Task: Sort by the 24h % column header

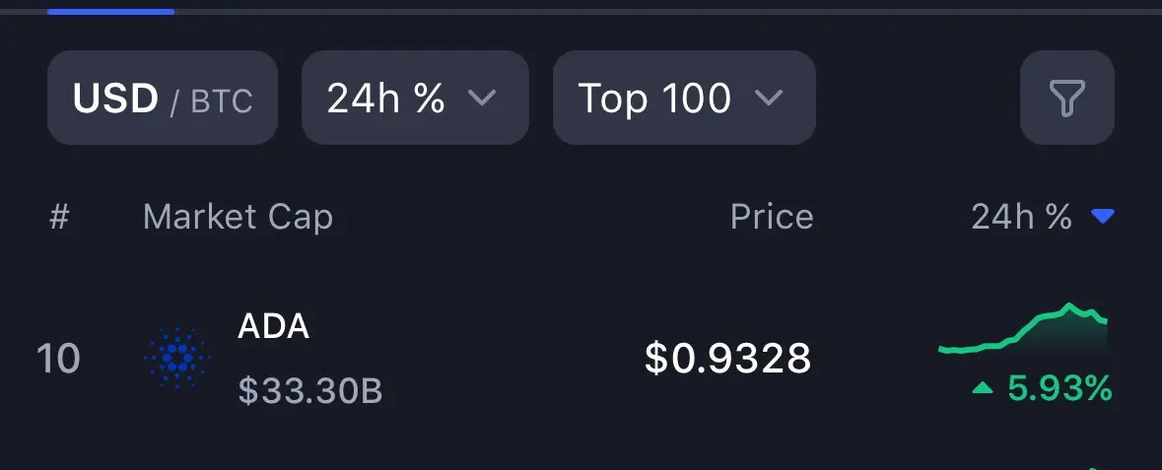Action: [x=1021, y=217]
